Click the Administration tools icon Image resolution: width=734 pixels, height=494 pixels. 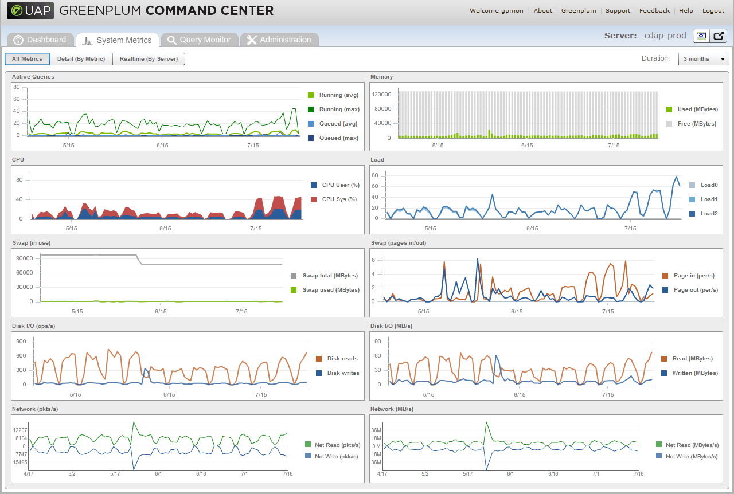252,40
